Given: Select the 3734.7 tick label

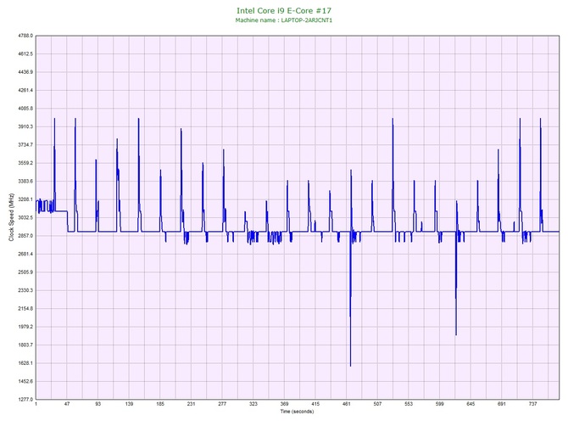Looking at the screenshot, I should pos(25,145).
